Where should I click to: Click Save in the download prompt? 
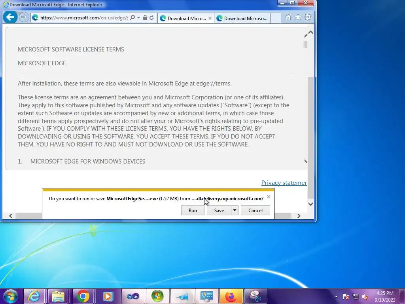[x=219, y=211]
